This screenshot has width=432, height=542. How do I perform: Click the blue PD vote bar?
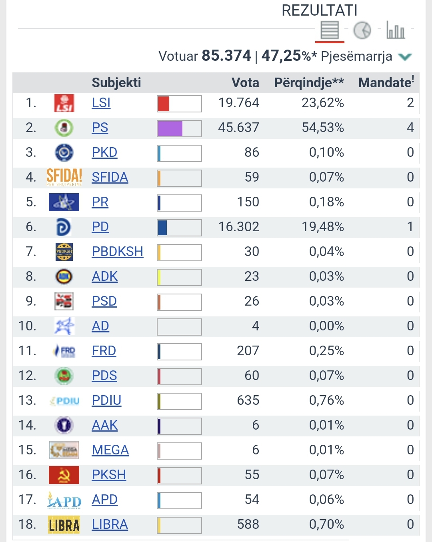(x=162, y=228)
